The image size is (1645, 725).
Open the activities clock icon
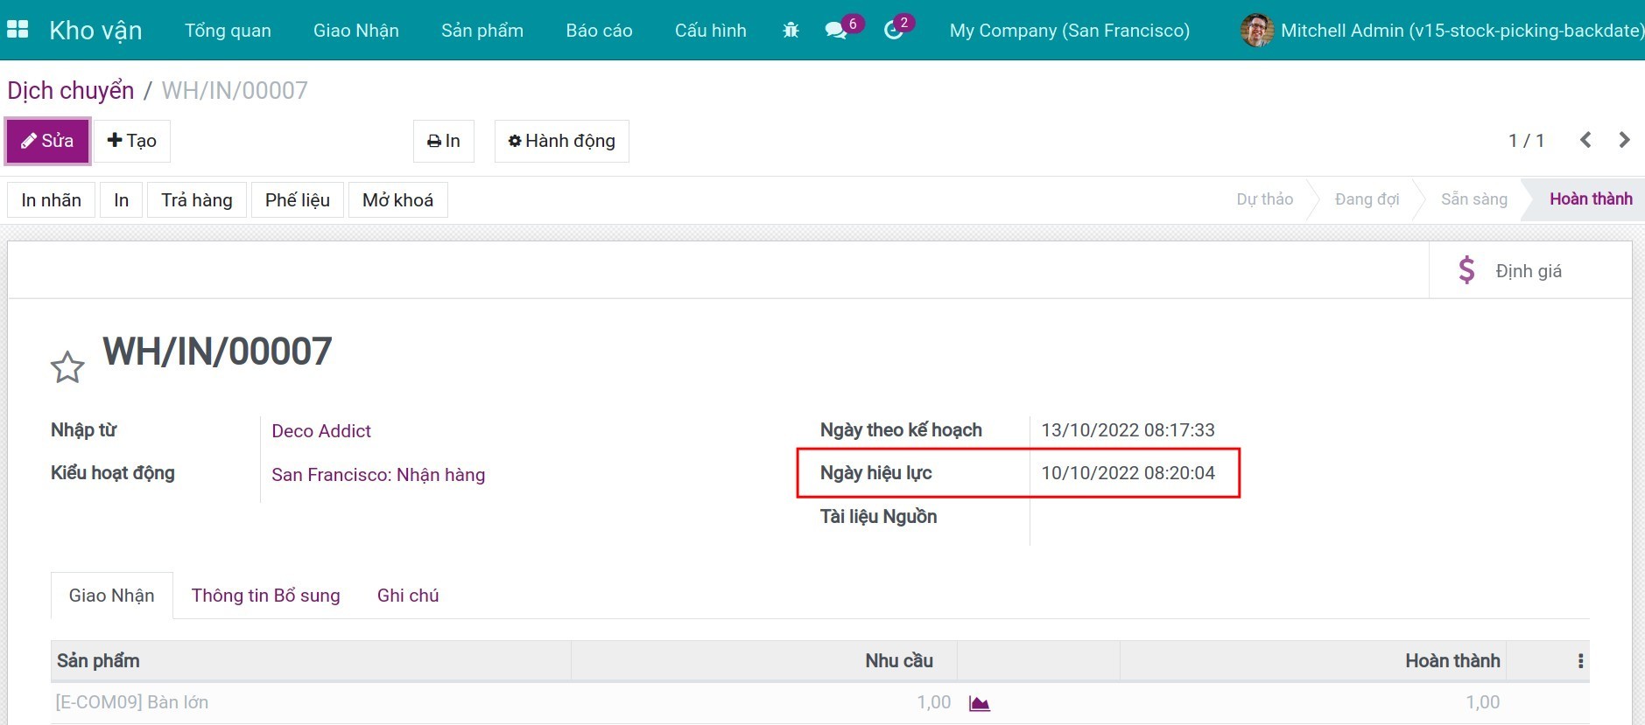(x=893, y=31)
